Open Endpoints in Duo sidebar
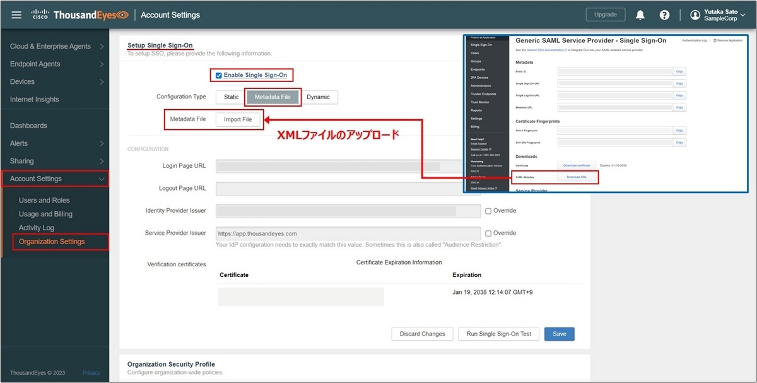The image size is (757, 383). coord(478,69)
